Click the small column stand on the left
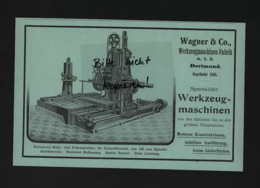The width and height of the screenshot is (260, 188). (x=69, y=77)
